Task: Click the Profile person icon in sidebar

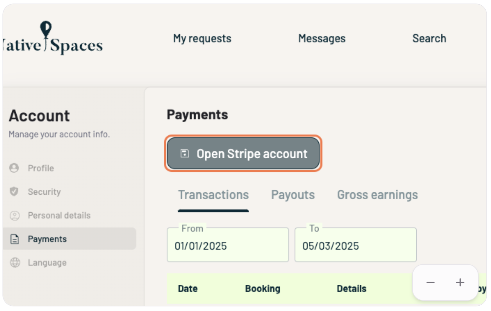Action: tap(14, 168)
